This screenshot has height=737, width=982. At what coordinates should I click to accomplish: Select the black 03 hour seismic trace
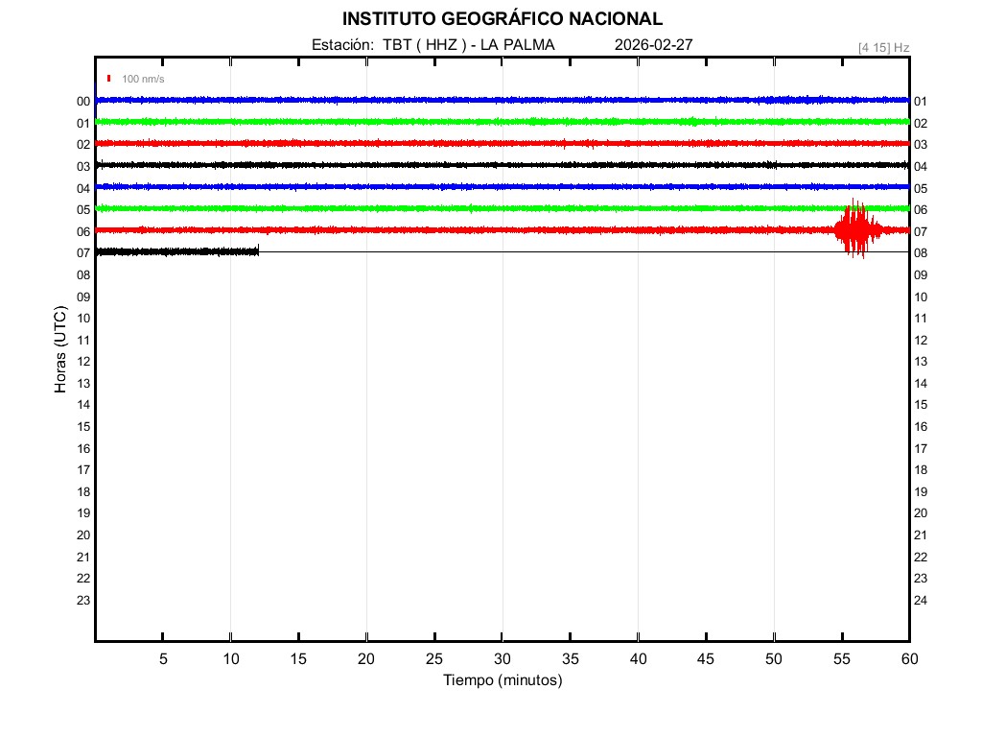(x=479, y=165)
